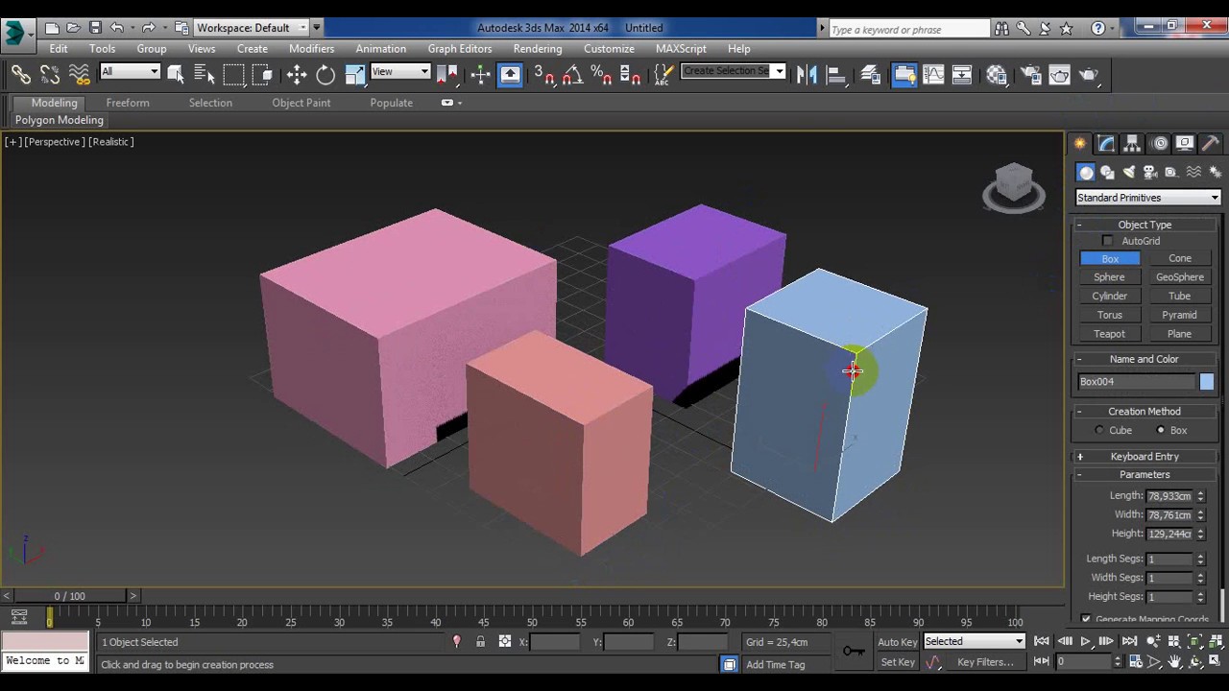Render with the teapot Render Production icon

1089,74
